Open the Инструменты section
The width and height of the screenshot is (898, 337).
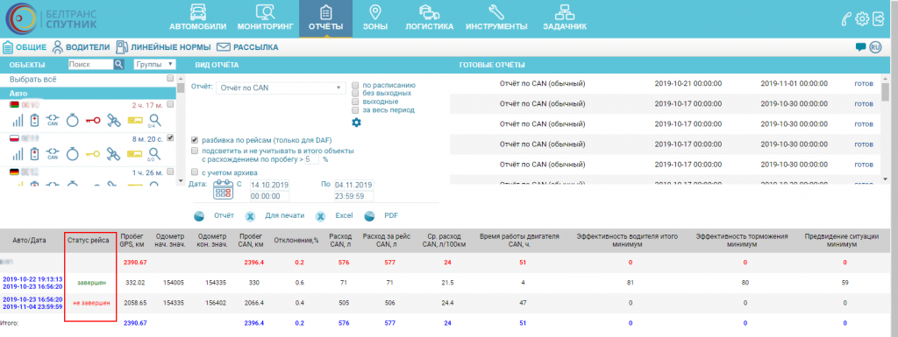coord(496,18)
